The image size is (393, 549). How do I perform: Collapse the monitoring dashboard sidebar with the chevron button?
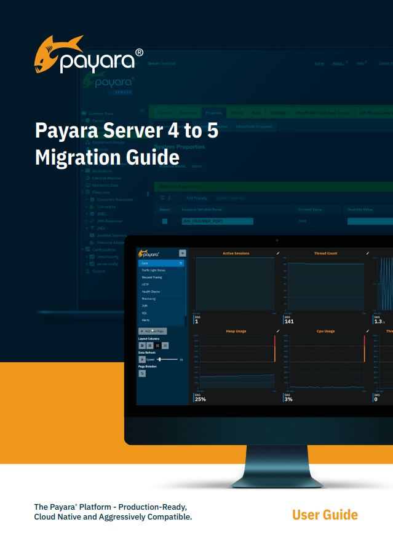click(x=182, y=253)
